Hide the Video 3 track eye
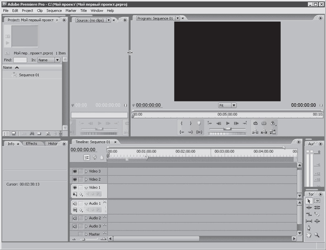This screenshot has height=250, width=326. tap(75, 171)
